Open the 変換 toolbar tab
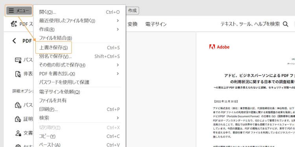 [x=133, y=24]
